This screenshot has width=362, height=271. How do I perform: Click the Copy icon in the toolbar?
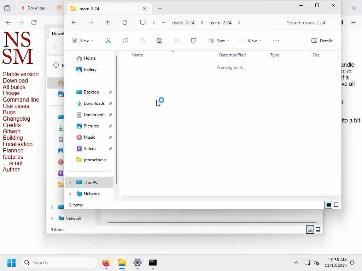(125, 41)
